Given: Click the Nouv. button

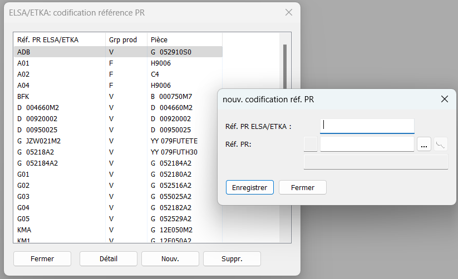Looking at the screenshot, I should [x=170, y=258].
